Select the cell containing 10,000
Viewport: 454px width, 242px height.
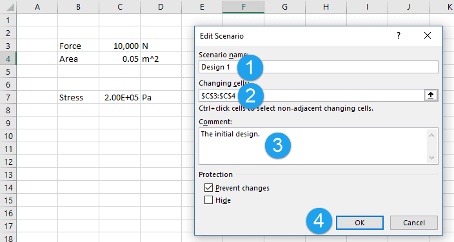coord(119,46)
